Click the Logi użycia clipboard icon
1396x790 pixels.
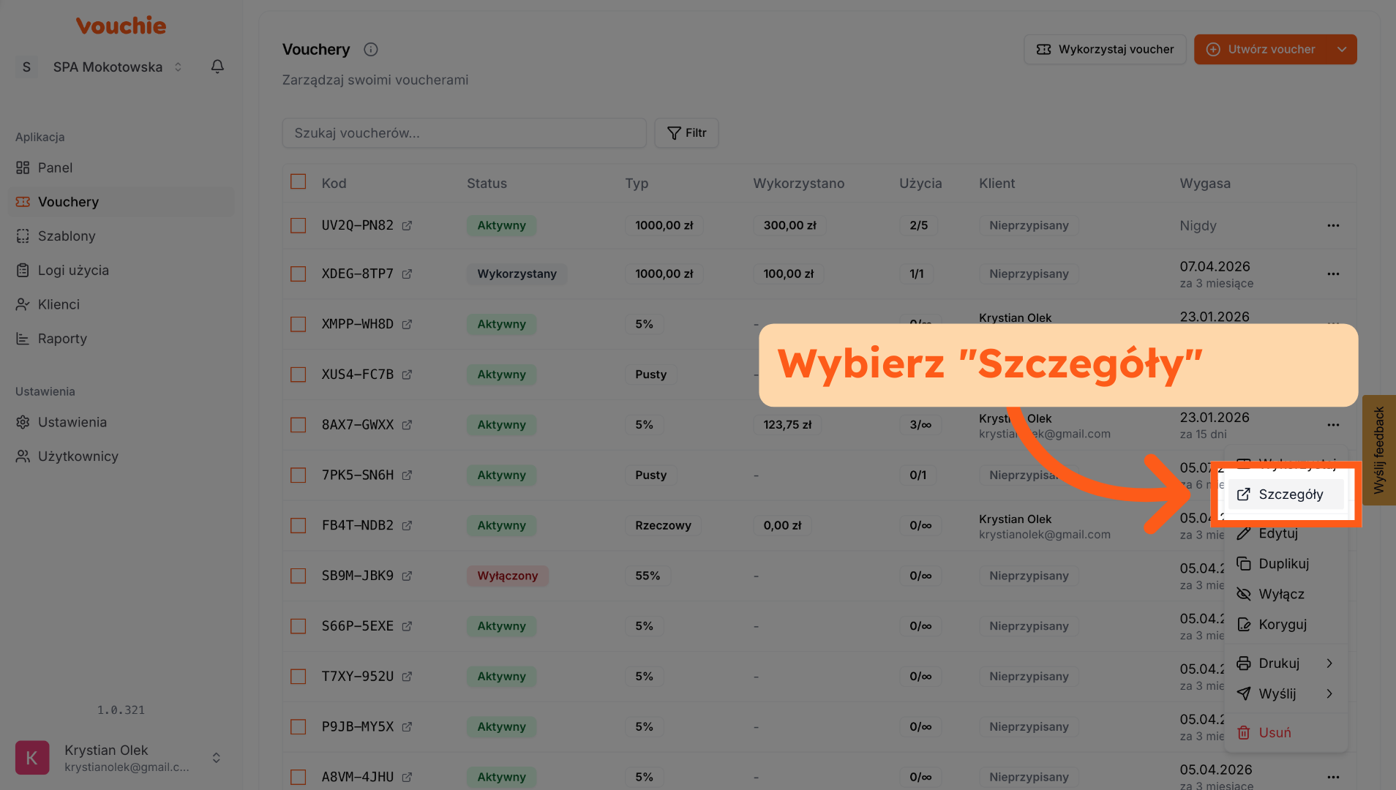[x=23, y=271]
